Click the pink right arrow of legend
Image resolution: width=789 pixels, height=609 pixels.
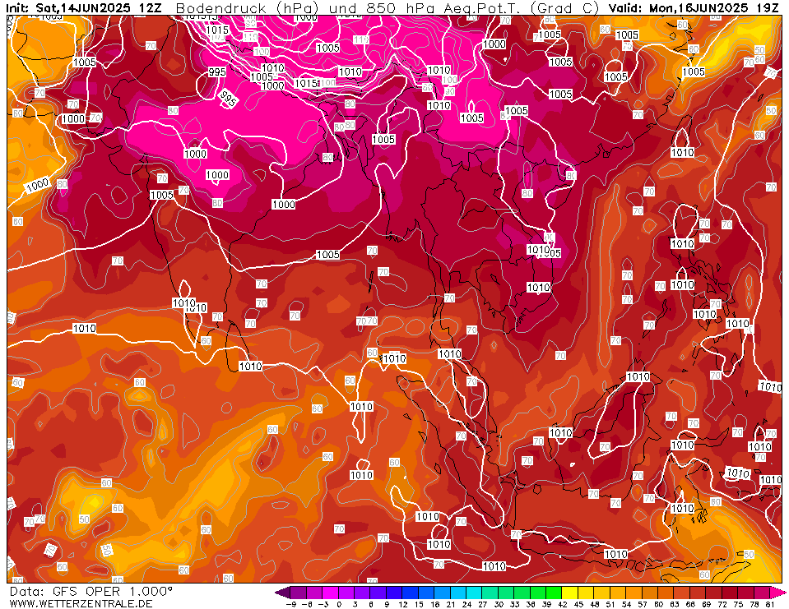coord(777,592)
